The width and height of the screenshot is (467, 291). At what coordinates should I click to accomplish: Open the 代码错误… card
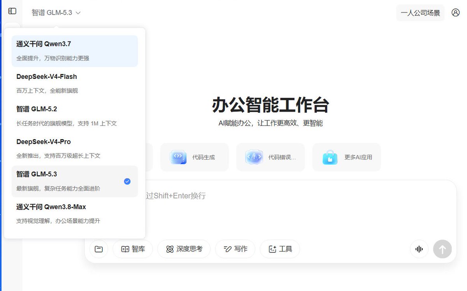270,157
